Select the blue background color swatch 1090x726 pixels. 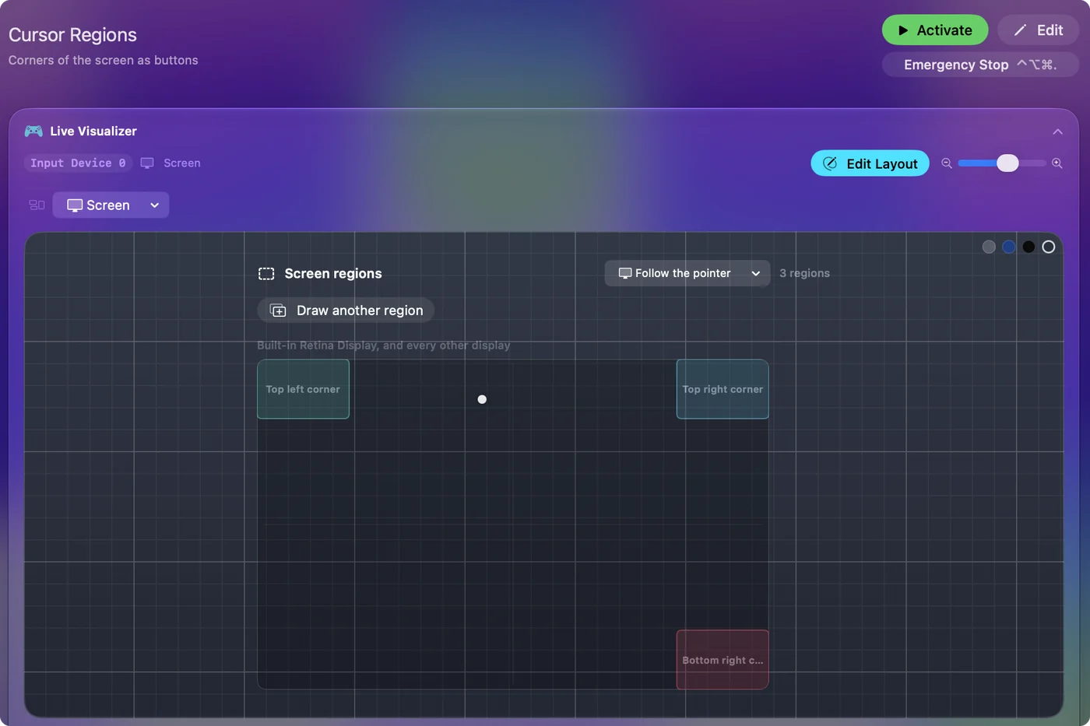pyautogui.click(x=1009, y=247)
